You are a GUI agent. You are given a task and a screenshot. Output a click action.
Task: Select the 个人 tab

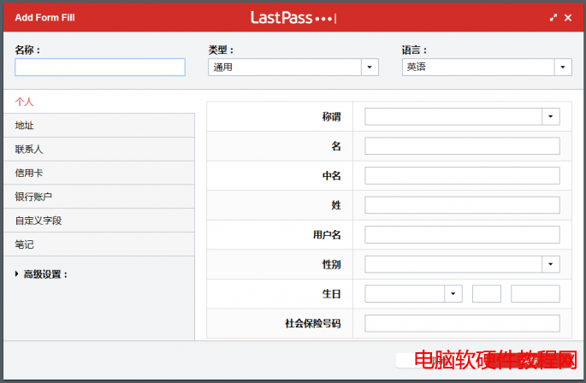pos(99,102)
